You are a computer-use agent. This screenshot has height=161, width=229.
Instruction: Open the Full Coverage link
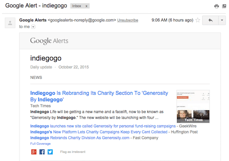click(x=40, y=143)
